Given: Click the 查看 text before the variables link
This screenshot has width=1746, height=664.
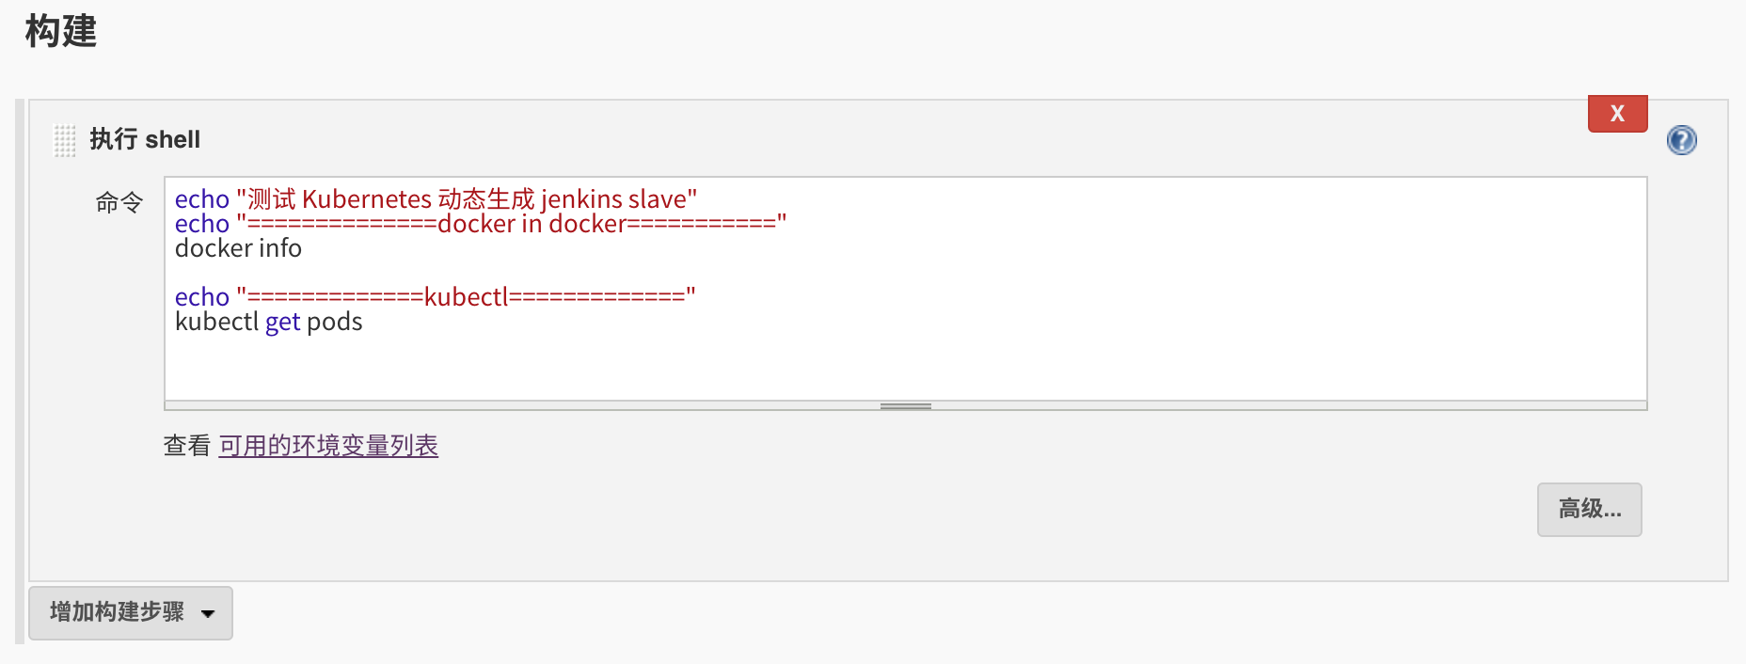Looking at the screenshot, I should pyautogui.click(x=187, y=446).
